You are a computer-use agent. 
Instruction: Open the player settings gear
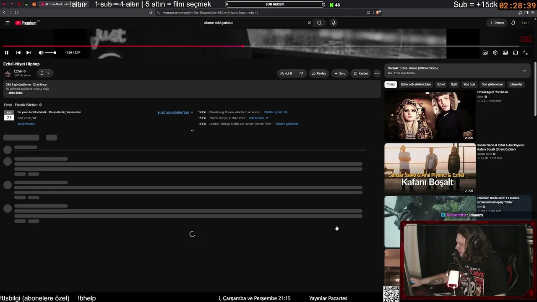click(495, 52)
